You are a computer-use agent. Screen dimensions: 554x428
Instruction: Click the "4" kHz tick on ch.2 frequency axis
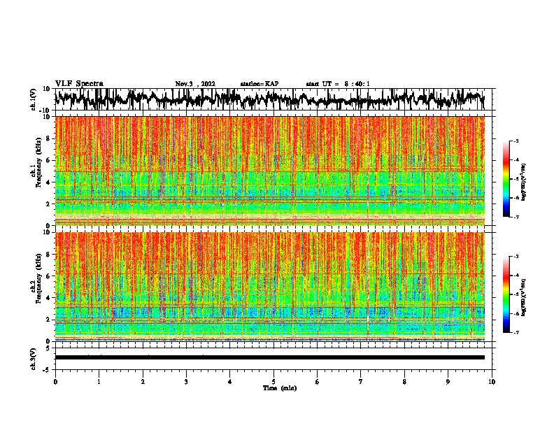[48, 298]
